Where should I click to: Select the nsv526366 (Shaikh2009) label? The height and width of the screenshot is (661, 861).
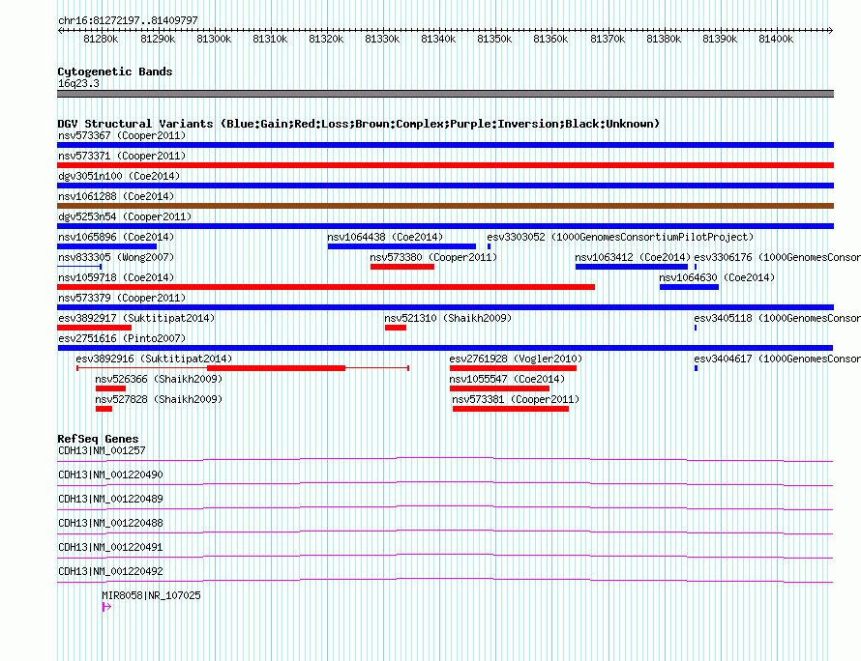(x=159, y=379)
